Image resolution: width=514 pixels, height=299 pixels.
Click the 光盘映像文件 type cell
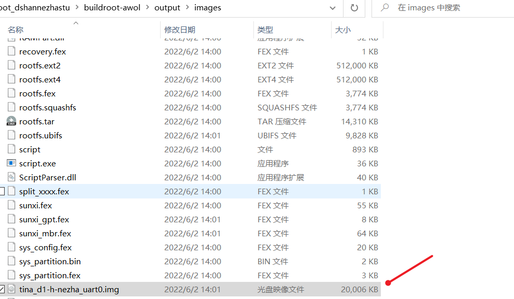coord(281,290)
